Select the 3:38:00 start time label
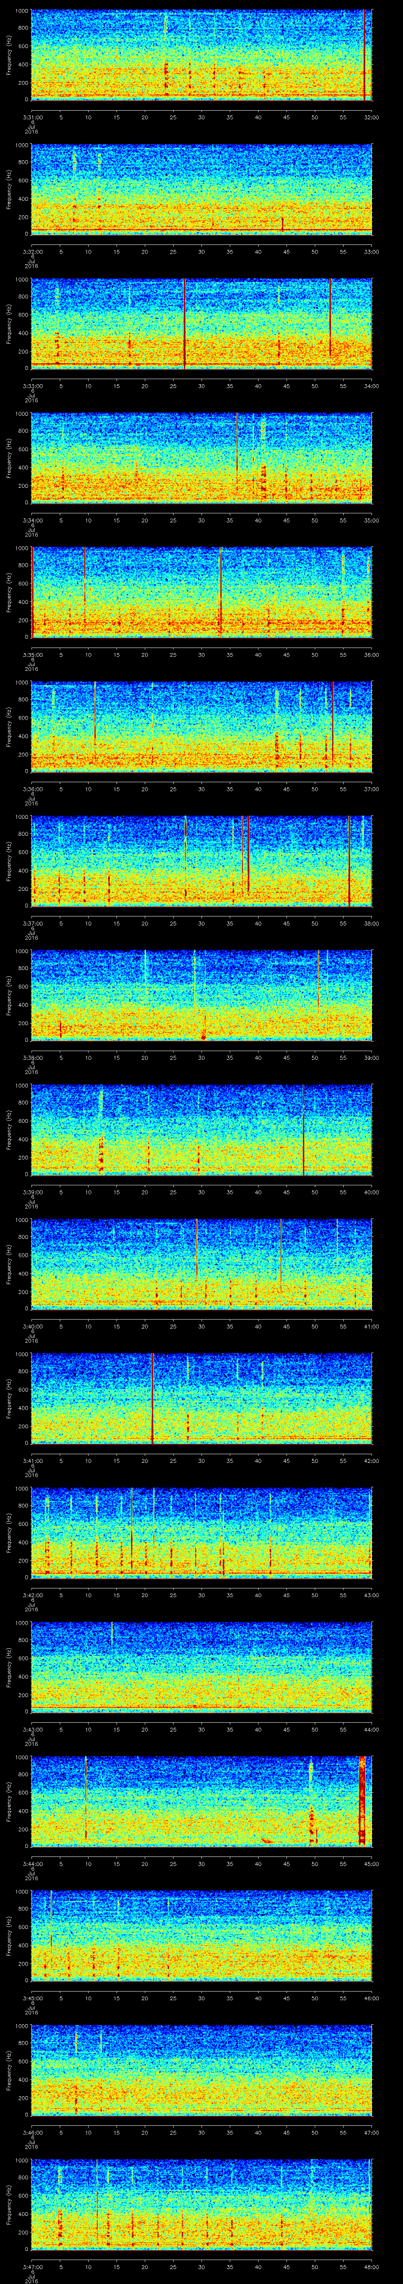 [x=32, y=1058]
